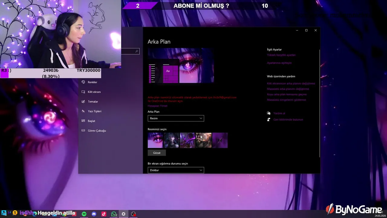Pick the third wallpaper thumbnail with purple figures
387x218 pixels.
tap(187, 140)
